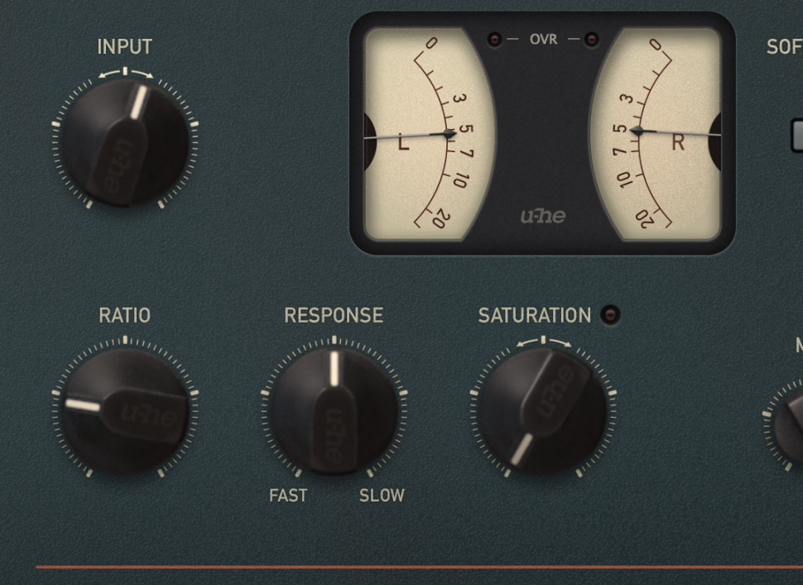The width and height of the screenshot is (803, 585).
Task: Click the top tick mark above the RATIO knob
Action: pyautogui.click(x=126, y=340)
